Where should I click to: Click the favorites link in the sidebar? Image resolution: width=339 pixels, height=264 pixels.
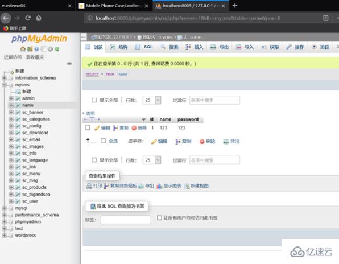pyautogui.click(x=35, y=57)
